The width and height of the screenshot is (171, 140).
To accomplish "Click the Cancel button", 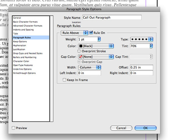I will click(121, 128).
